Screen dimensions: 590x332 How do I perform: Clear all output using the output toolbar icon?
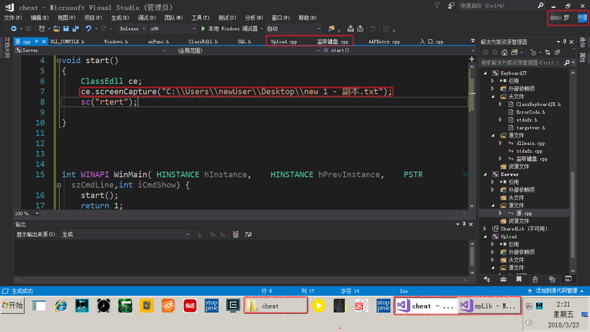[x=235, y=234]
